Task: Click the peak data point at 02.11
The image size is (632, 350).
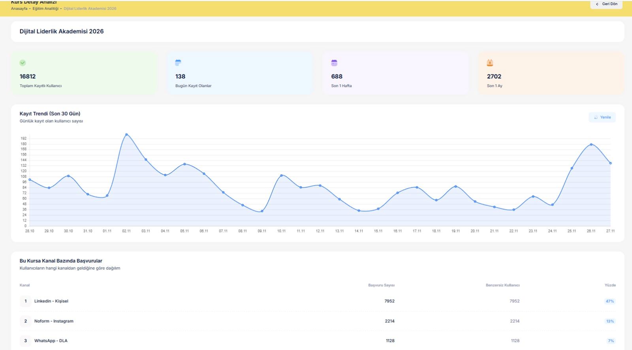Action: point(126,134)
